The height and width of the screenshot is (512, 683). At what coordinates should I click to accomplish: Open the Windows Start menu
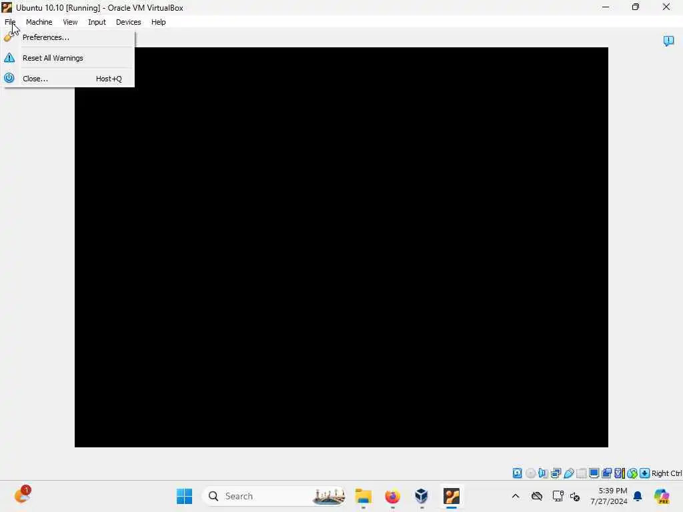coord(184,496)
